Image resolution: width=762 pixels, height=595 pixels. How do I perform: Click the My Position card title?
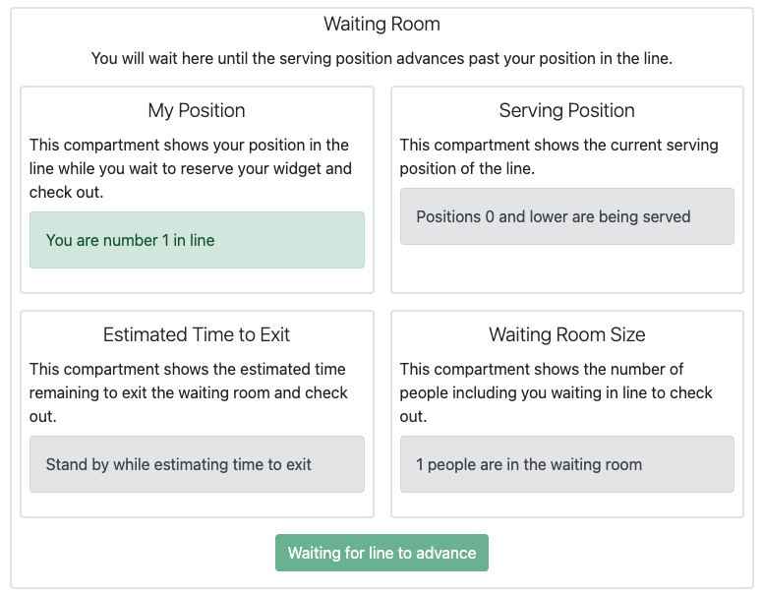(197, 110)
